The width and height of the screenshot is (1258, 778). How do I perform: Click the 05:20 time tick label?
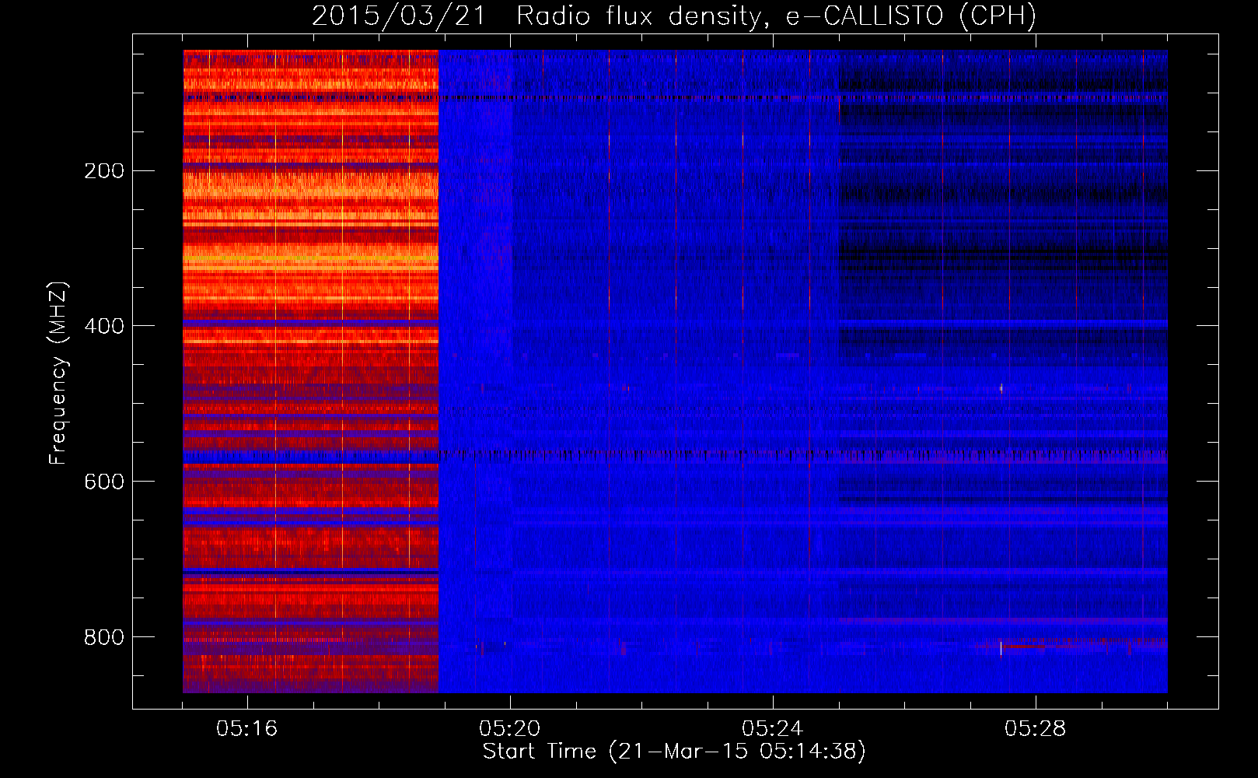point(509,729)
